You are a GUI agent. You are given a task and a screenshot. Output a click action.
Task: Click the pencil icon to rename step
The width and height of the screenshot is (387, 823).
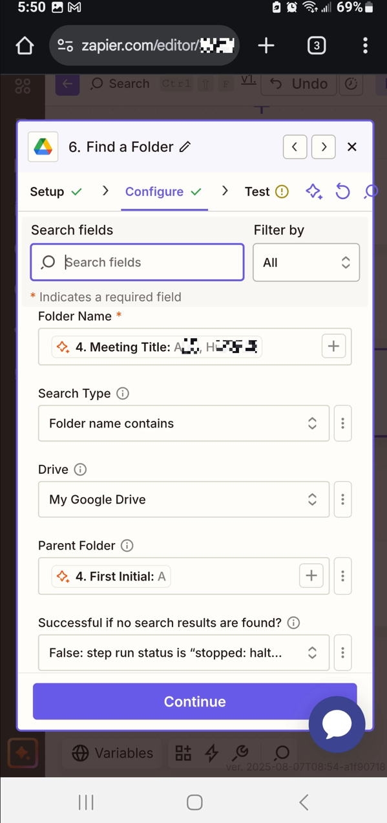(185, 147)
